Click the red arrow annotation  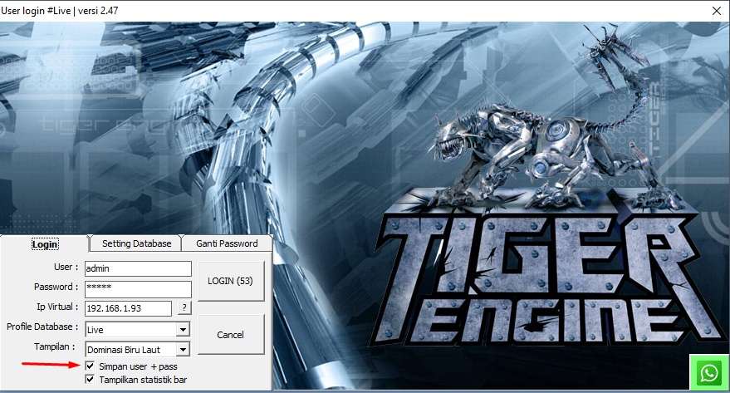point(50,364)
